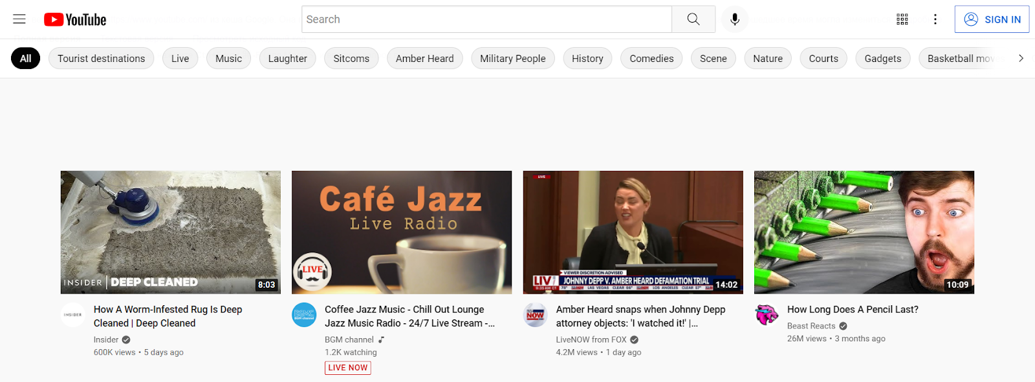1035x382 pixels.
Task: Click '600K views' text
Action: point(114,352)
